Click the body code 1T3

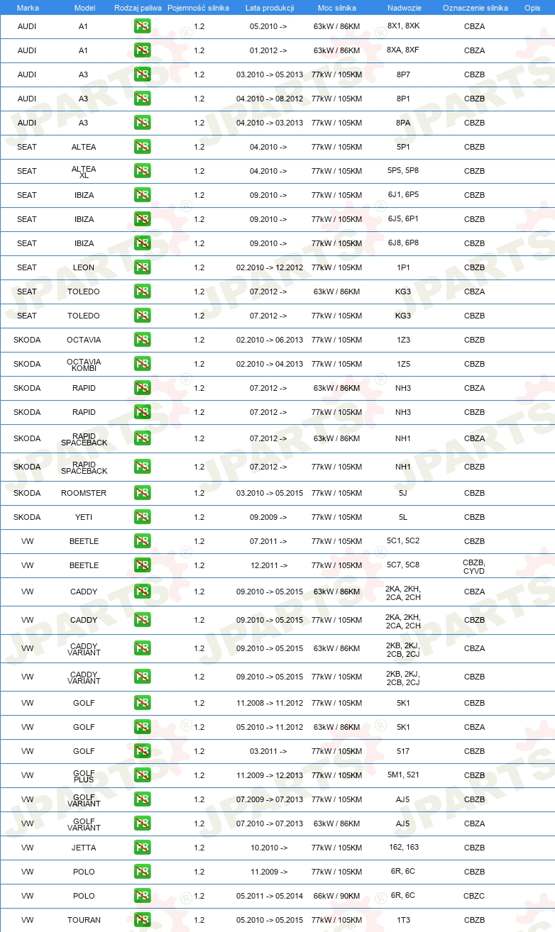403,920
